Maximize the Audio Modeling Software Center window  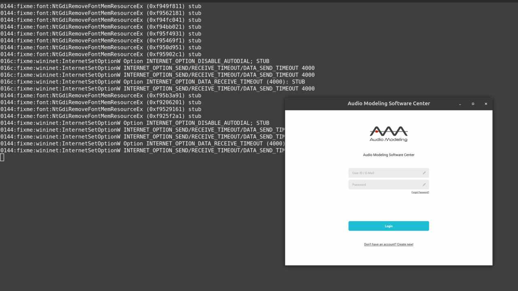(x=473, y=104)
